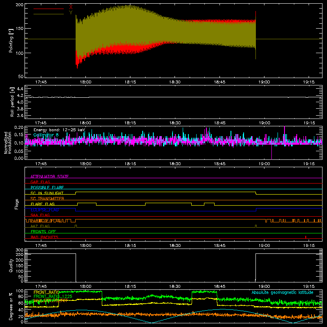Click the 'SC_IN_SUNLIGHT' label
The width and height of the screenshot is (327, 327).
[47, 193]
